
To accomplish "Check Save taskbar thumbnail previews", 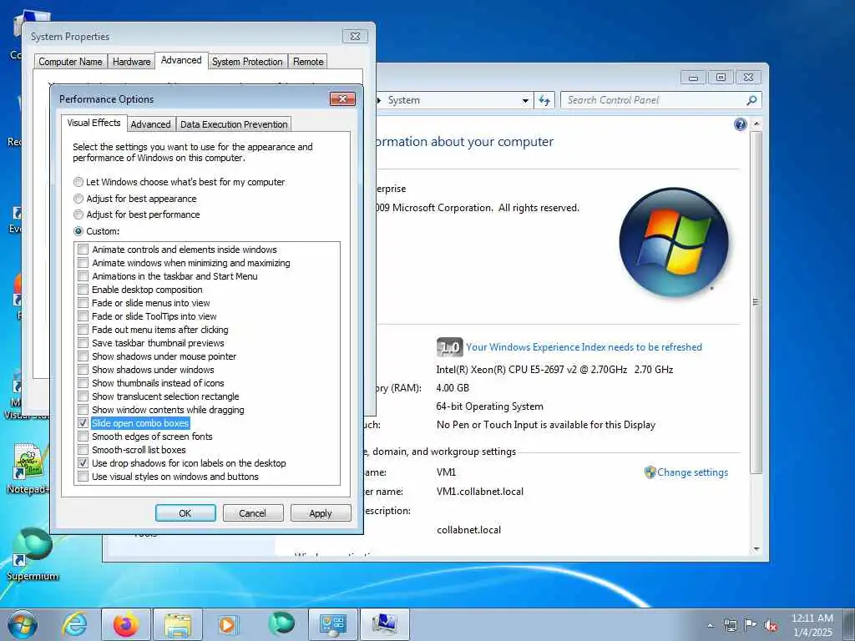I will [83, 343].
